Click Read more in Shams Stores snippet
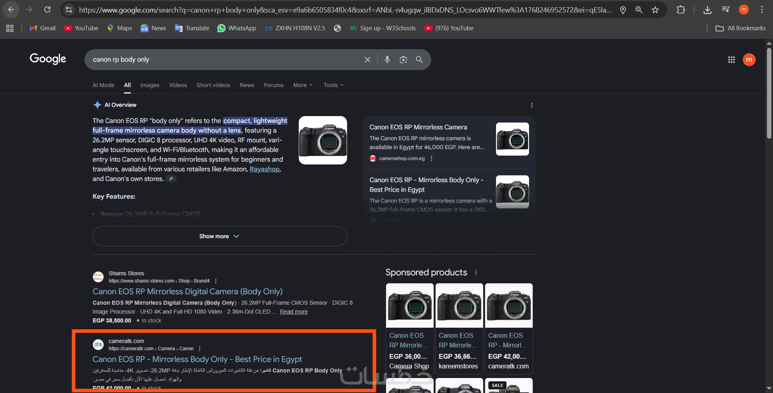The image size is (773, 393). (294, 312)
